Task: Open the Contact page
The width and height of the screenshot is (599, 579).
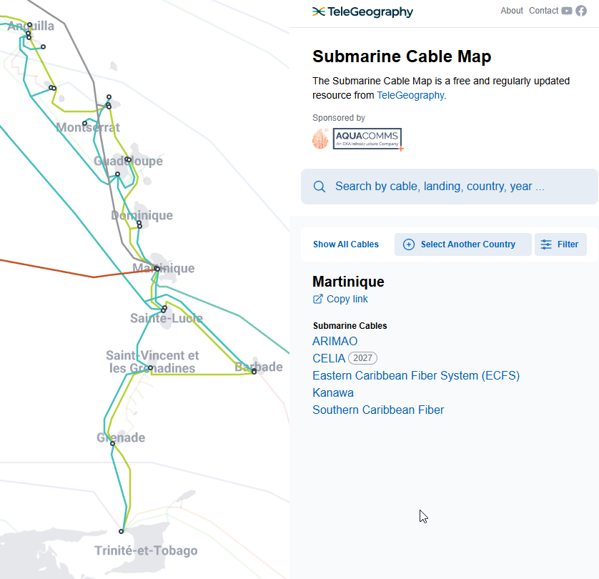Action: click(x=543, y=11)
